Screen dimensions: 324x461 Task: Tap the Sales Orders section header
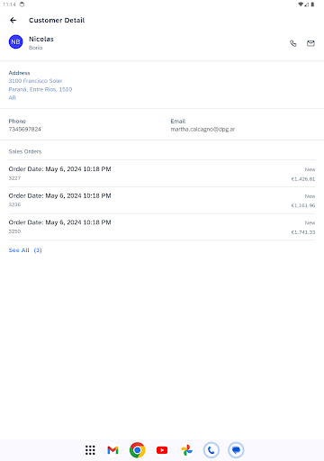(25, 151)
